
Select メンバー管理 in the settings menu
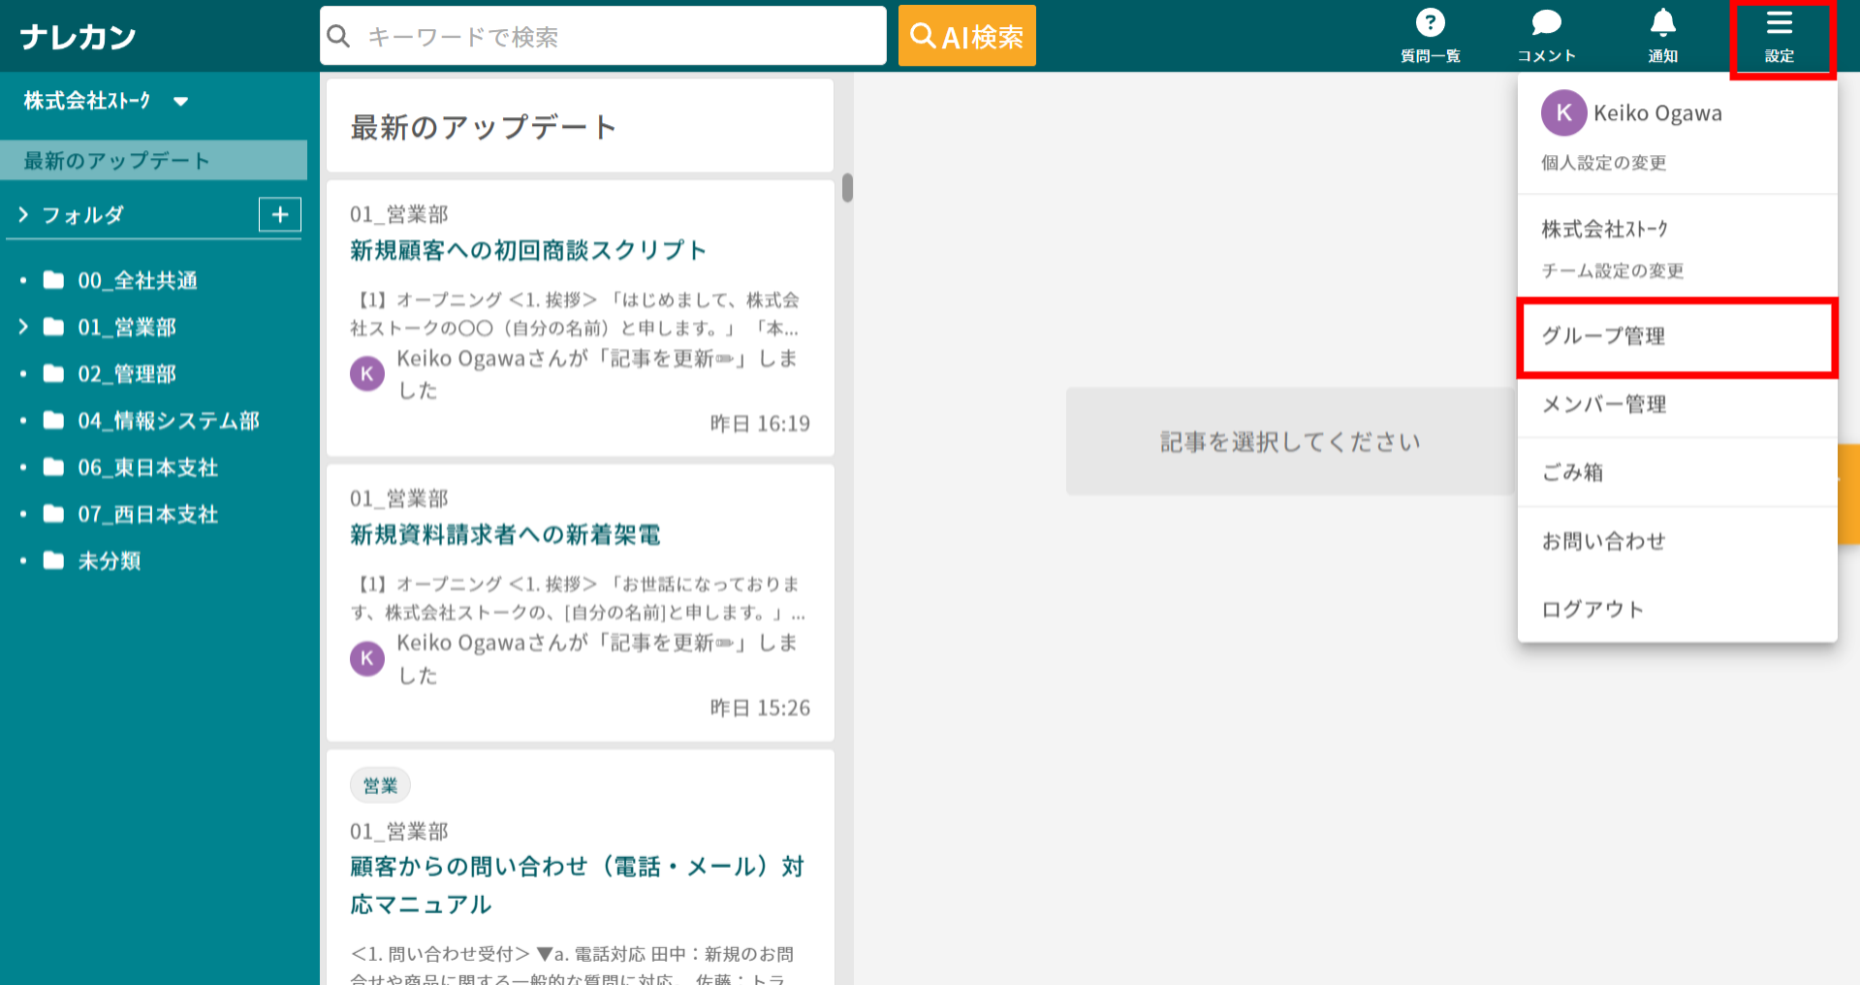1677,404
